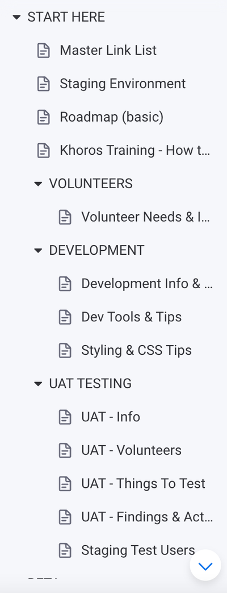The height and width of the screenshot is (593, 227).
Task: Open Development Info page
Action: point(147,284)
